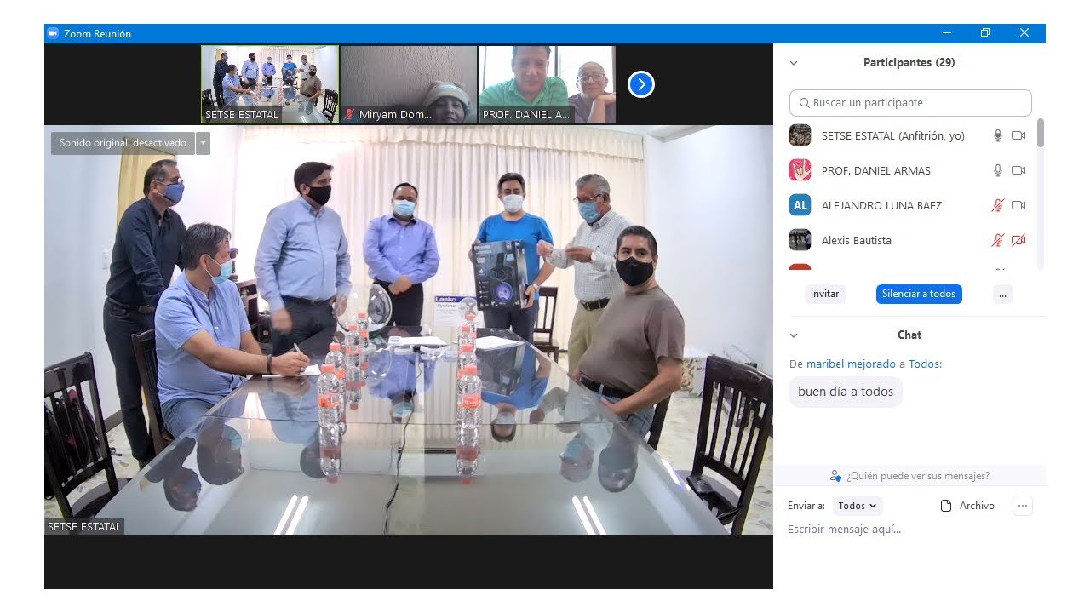The width and height of the screenshot is (1090, 613).
Task: Click the Archivo file icon in chat
Action: tap(945, 506)
